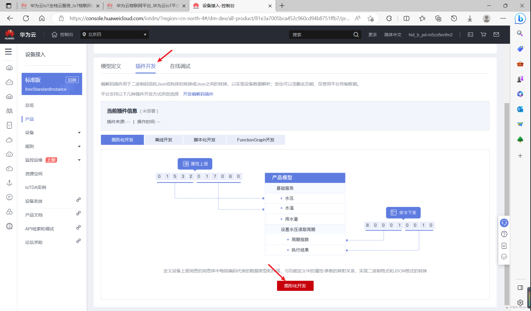531x311 pixels.
Task: Open the shopping cart icon
Action: [483, 35]
